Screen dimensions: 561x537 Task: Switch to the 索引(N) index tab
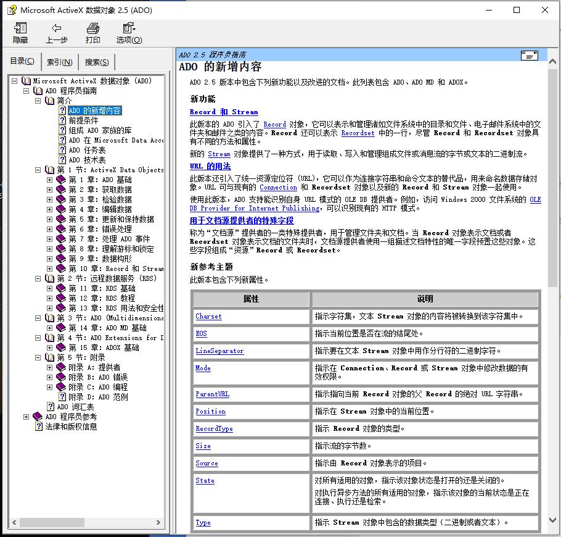click(x=60, y=62)
